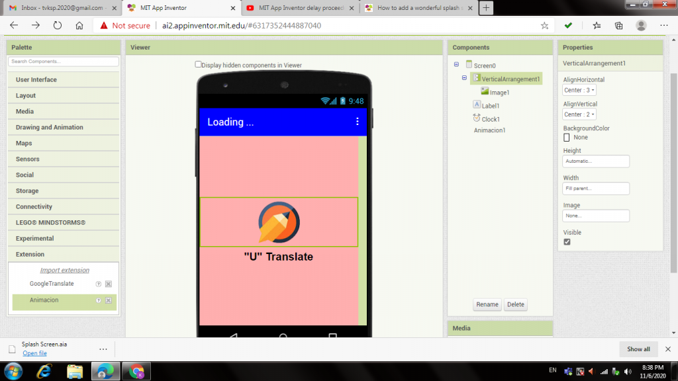
Task: Switch to How to add splash tab
Action: [418, 8]
